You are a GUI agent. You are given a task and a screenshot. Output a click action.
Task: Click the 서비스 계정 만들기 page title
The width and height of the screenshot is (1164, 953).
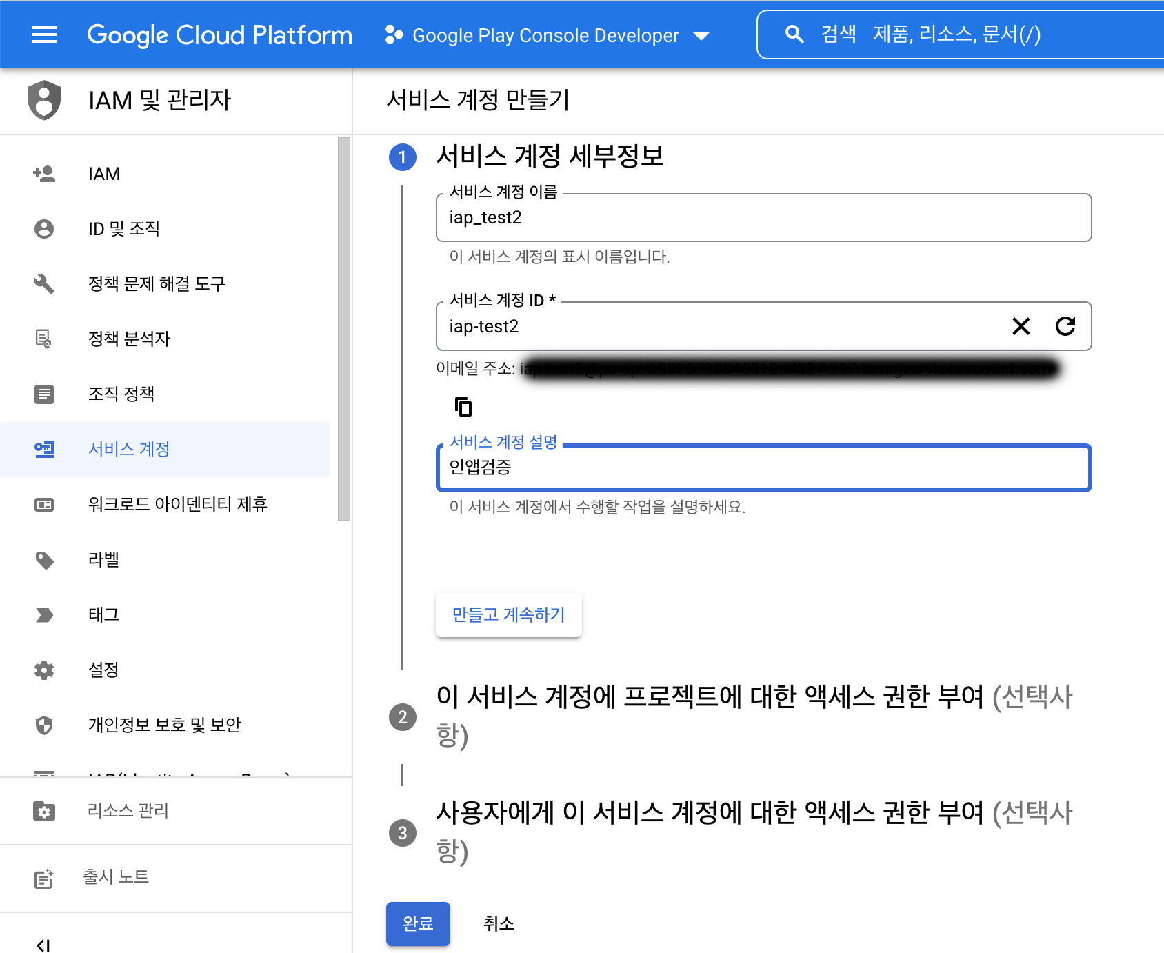[478, 100]
